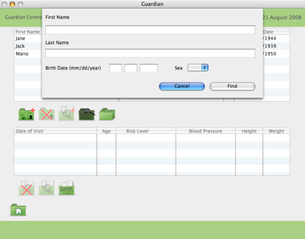Click the birth year field
The image size is (305, 239).
click(149, 68)
